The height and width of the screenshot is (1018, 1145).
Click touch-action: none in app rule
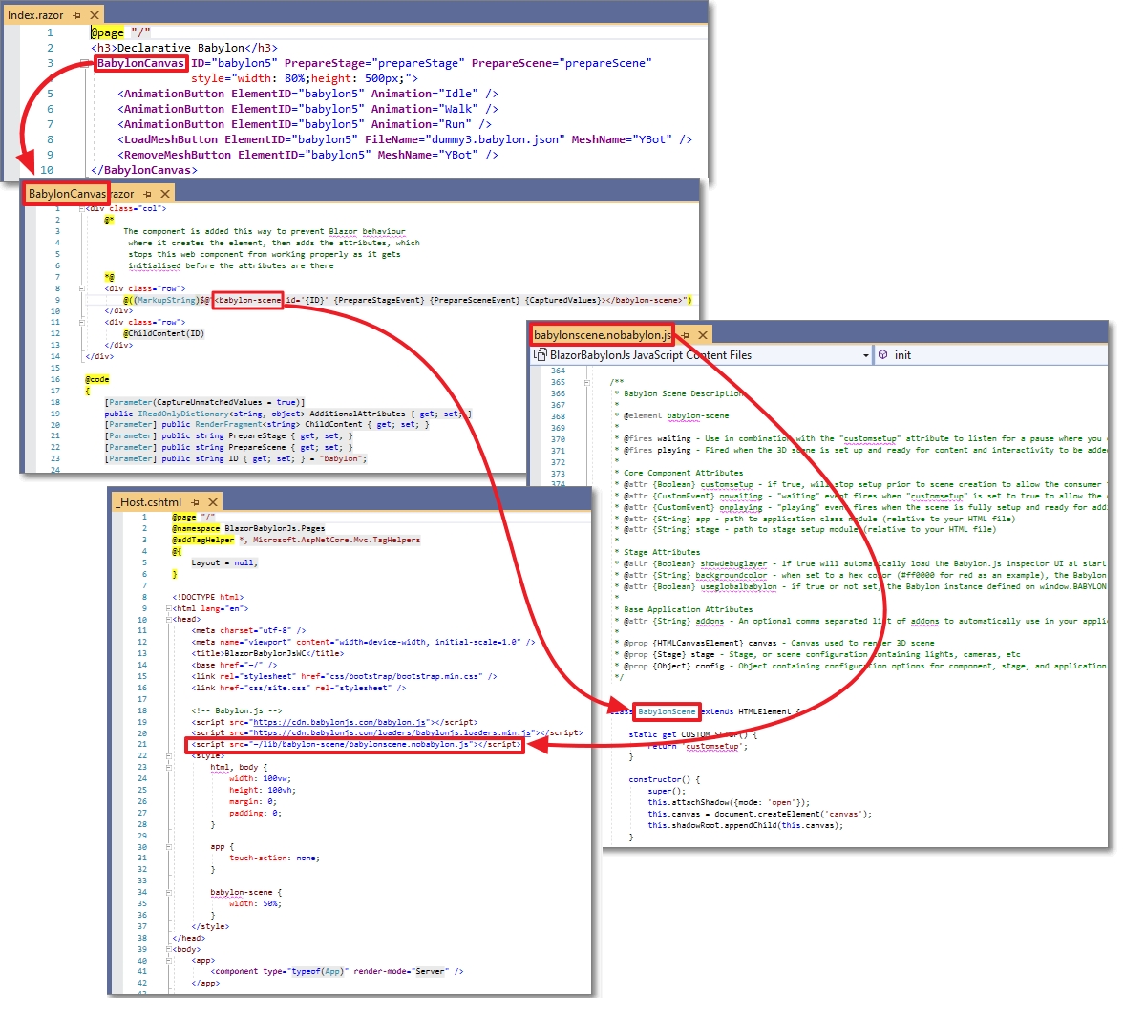click(x=275, y=859)
